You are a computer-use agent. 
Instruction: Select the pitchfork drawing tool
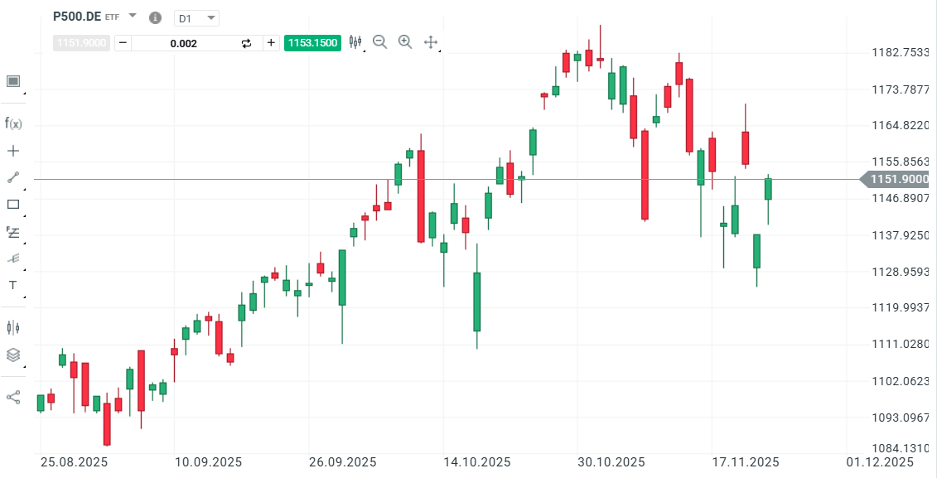coord(13,258)
